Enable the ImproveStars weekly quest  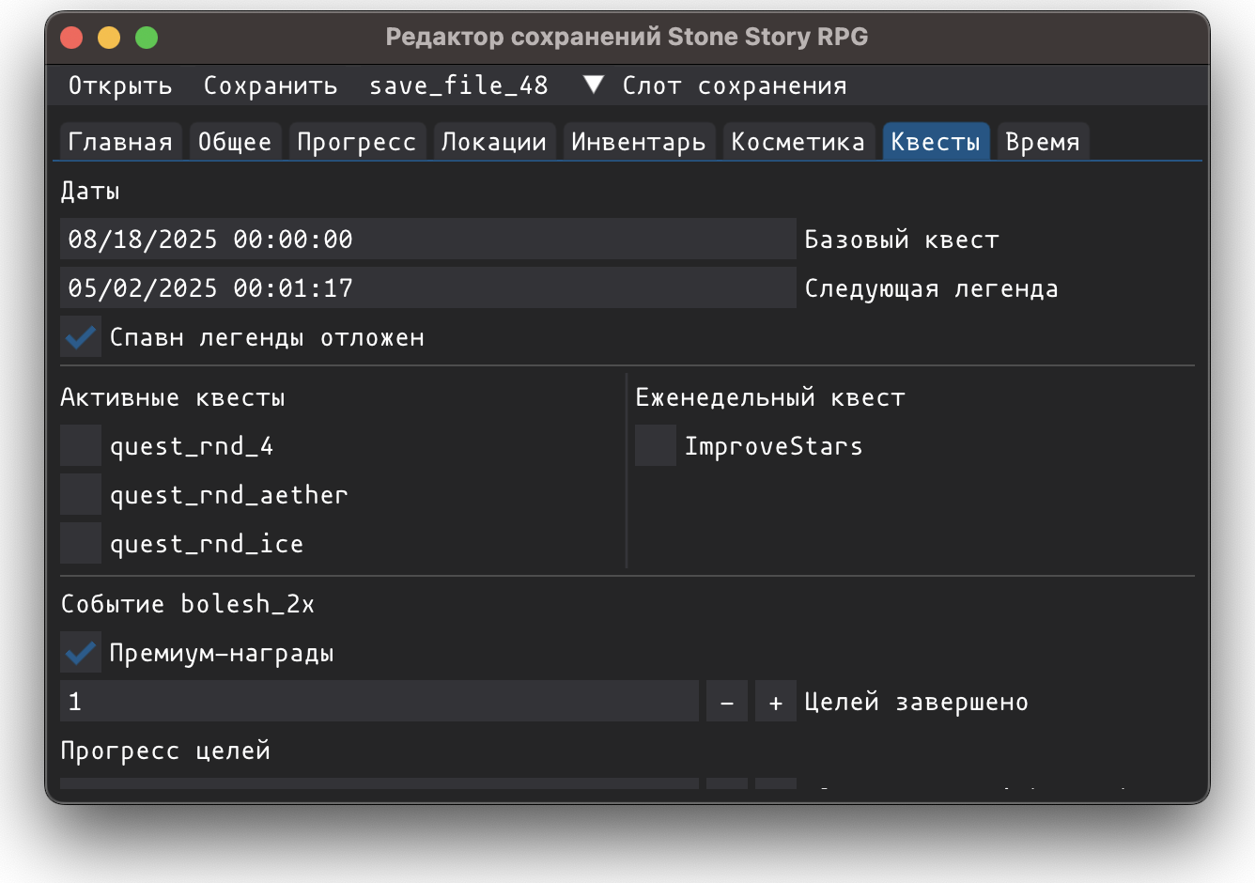(656, 446)
